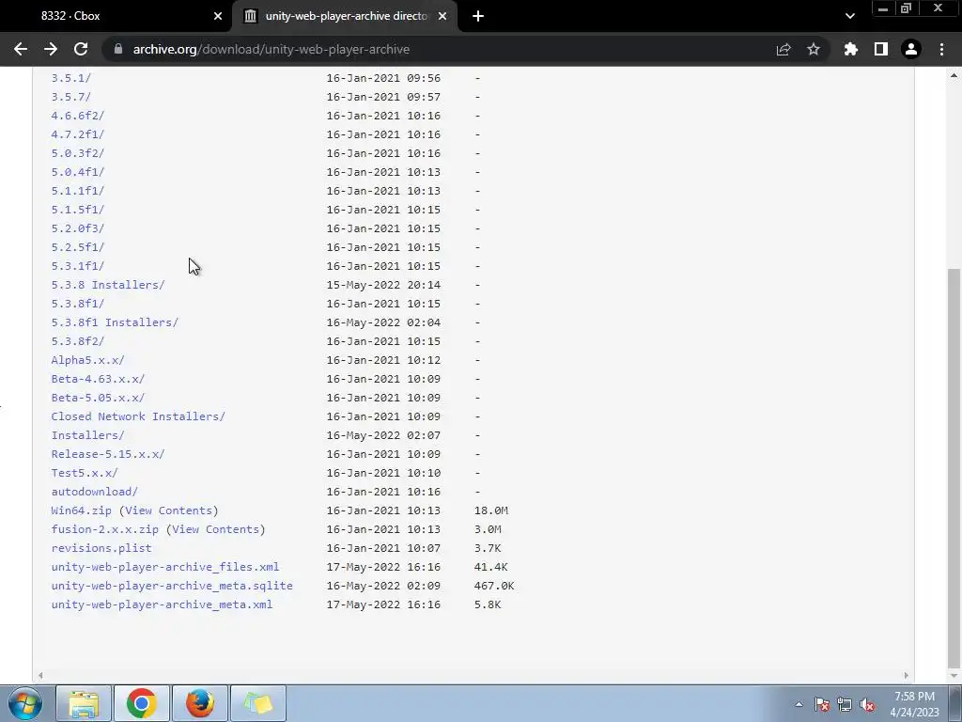View Contents of Win64.zip
Viewport: 962px width, 722px height.
(x=169, y=510)
